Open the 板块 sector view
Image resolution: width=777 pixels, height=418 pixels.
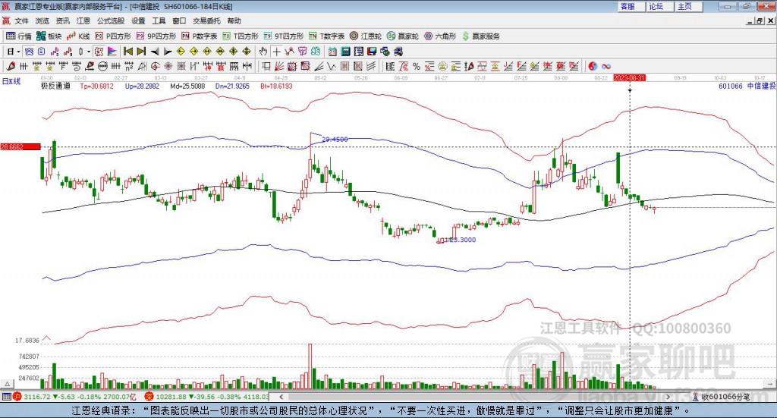pyautogui.click(x=49, y=36)
